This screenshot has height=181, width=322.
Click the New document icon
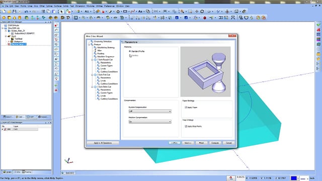coord(4,12)
